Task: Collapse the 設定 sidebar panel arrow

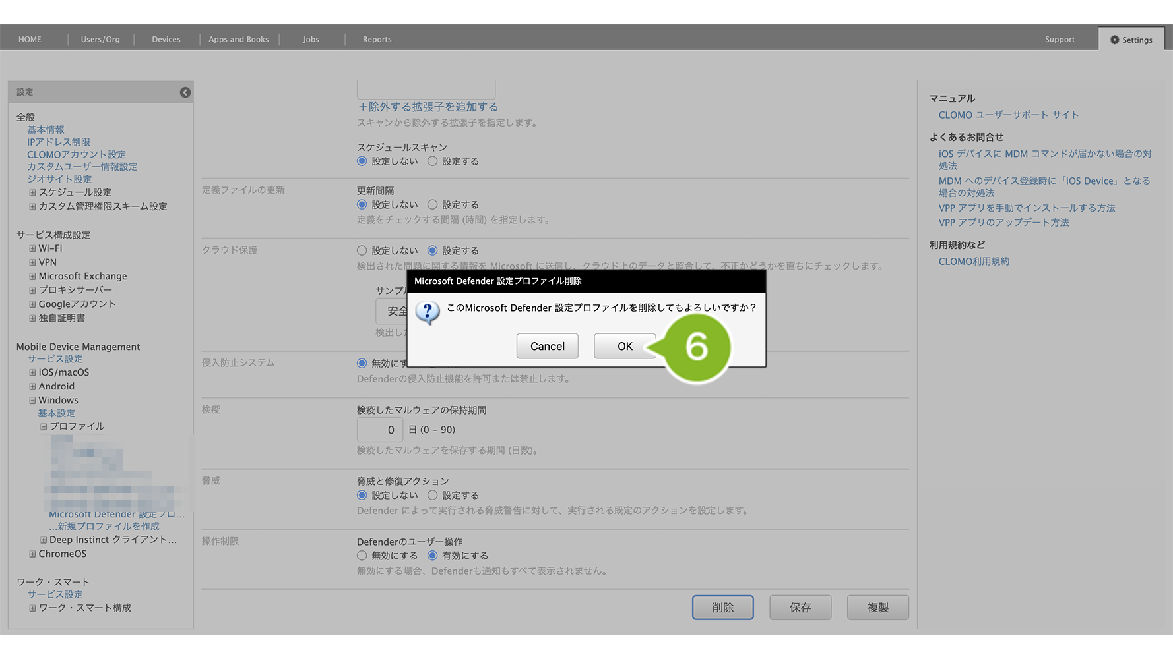Action: [185, 92]
